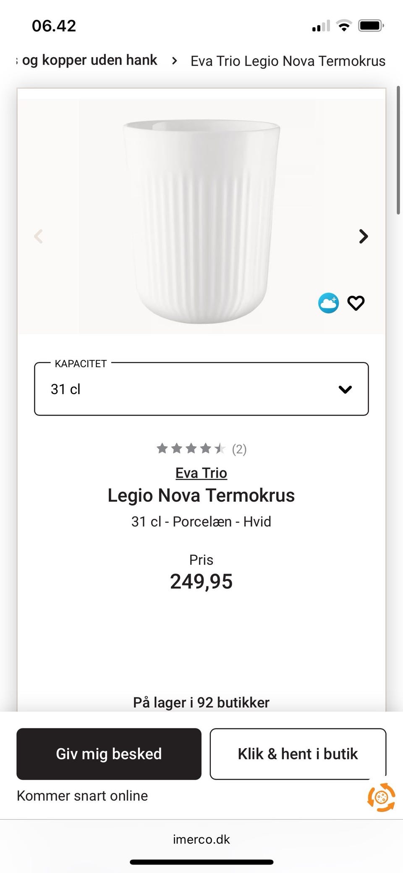Open the Kapacitet dropdown showing 31 cl

201,389
